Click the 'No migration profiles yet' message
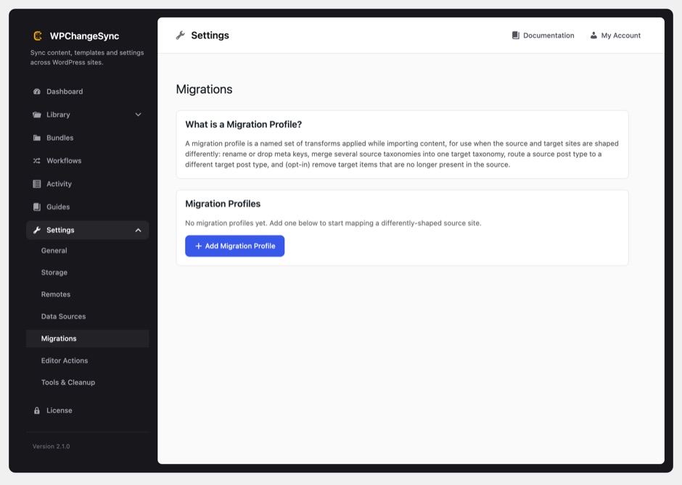 (333, 223)
